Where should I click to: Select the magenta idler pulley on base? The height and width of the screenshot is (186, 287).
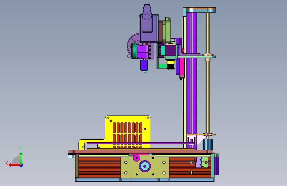136,158
